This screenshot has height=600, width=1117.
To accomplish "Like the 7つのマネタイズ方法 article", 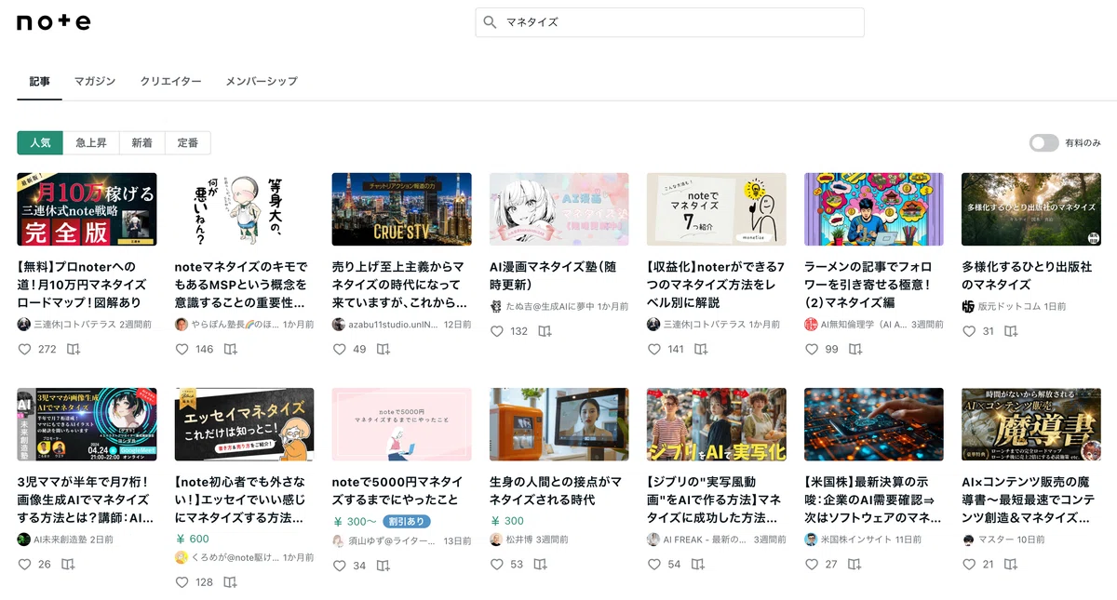I will [x=654, y=350].
